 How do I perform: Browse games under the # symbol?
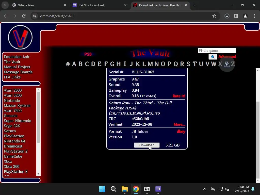pos(68,64)
